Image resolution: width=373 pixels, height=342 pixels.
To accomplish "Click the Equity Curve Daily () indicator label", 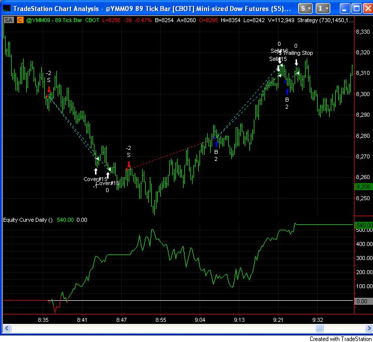I will pos(28,220).
